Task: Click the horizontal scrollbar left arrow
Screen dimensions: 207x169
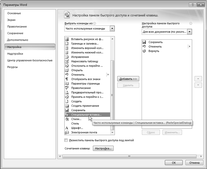Action: [x=60, y=156]
